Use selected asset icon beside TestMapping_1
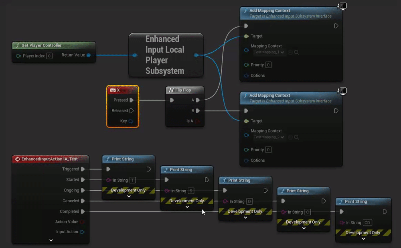This screenshot has height=248, width=401. click(290, 52)
